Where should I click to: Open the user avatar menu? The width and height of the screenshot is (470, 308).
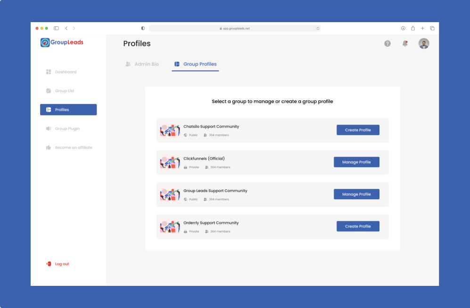(x=424, y=44)
